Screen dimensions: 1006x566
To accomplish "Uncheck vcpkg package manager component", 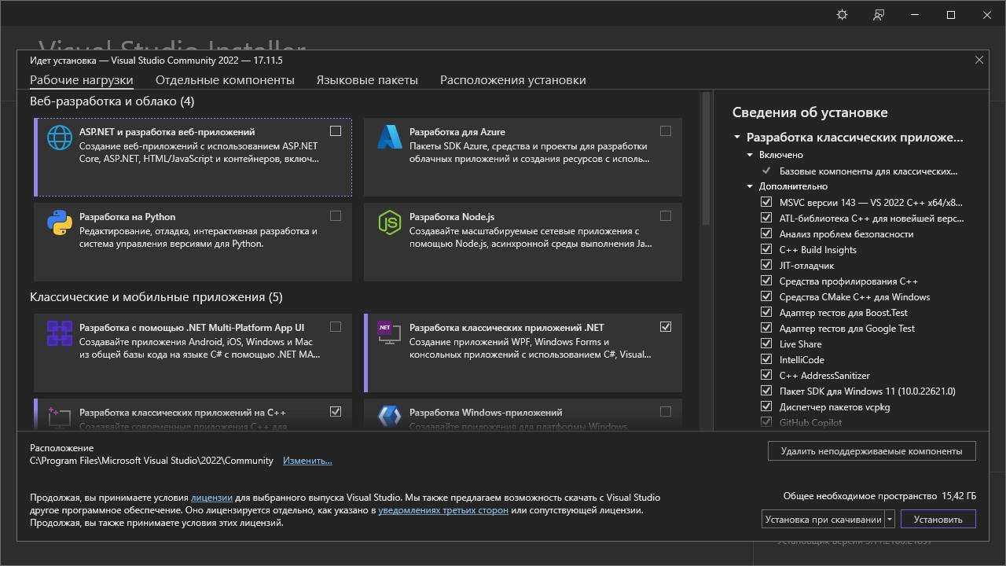I will pos(766,406).
